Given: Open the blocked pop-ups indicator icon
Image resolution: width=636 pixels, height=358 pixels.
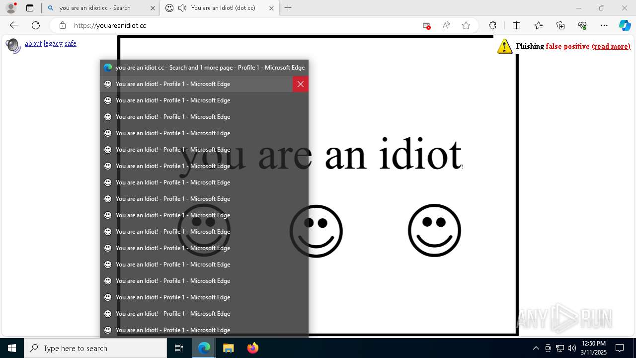Looking at the screenshot, I should (426, 25).
